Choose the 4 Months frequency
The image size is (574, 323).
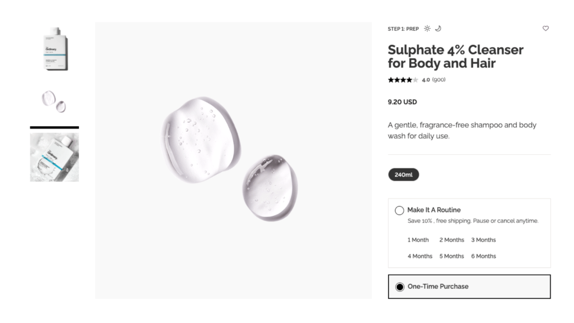420,256
